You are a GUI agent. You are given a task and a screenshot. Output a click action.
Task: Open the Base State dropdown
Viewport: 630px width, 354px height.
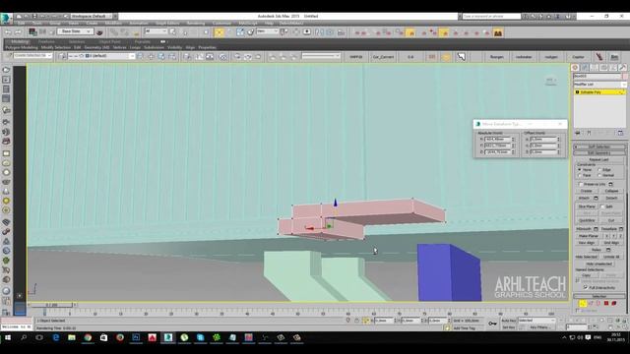point(76,31)
